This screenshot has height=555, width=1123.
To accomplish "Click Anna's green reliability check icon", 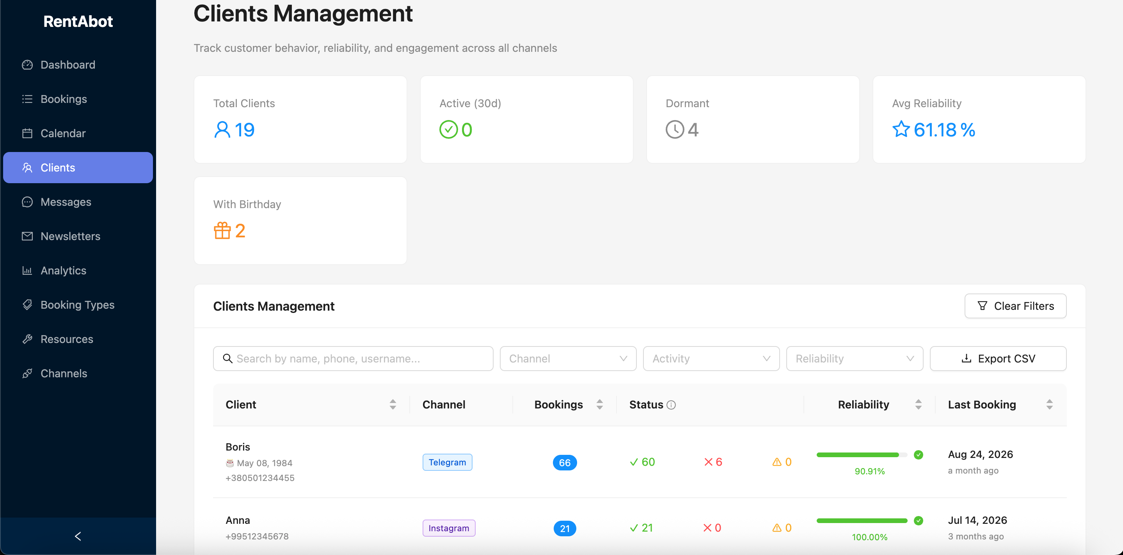I will tap(919, 521).
